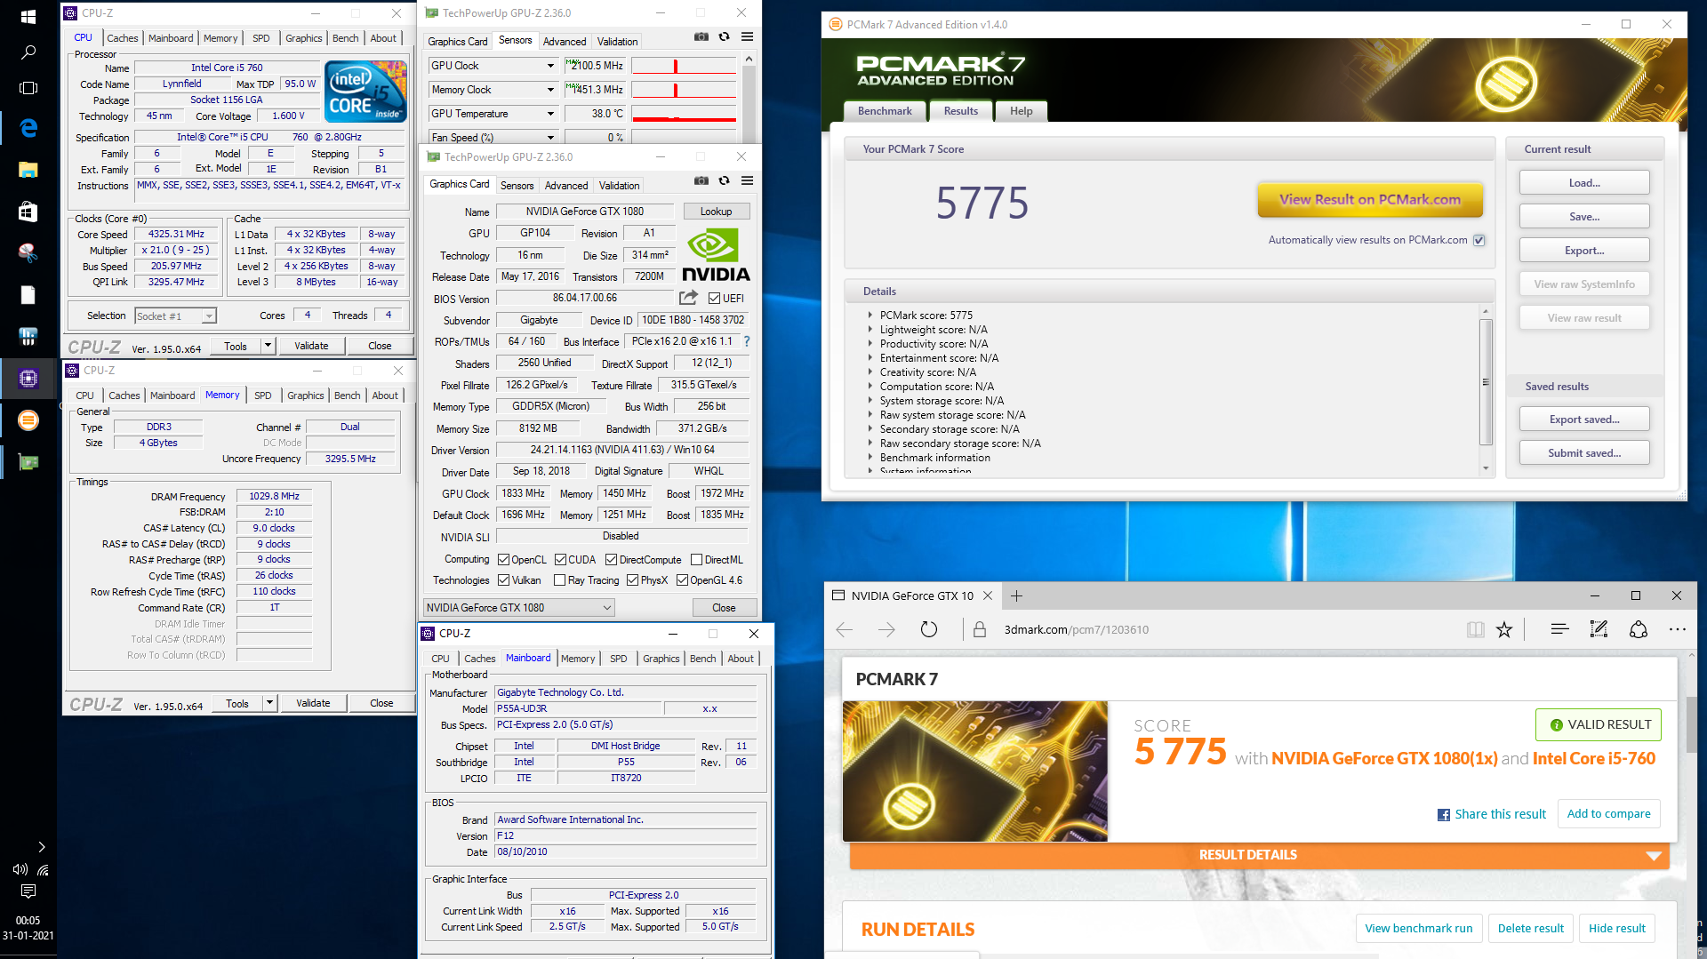Expand the RESULT DETAILS section arrow
Image resolution: width=1707 pixels, height=959 pixels.
point(1653,855)
